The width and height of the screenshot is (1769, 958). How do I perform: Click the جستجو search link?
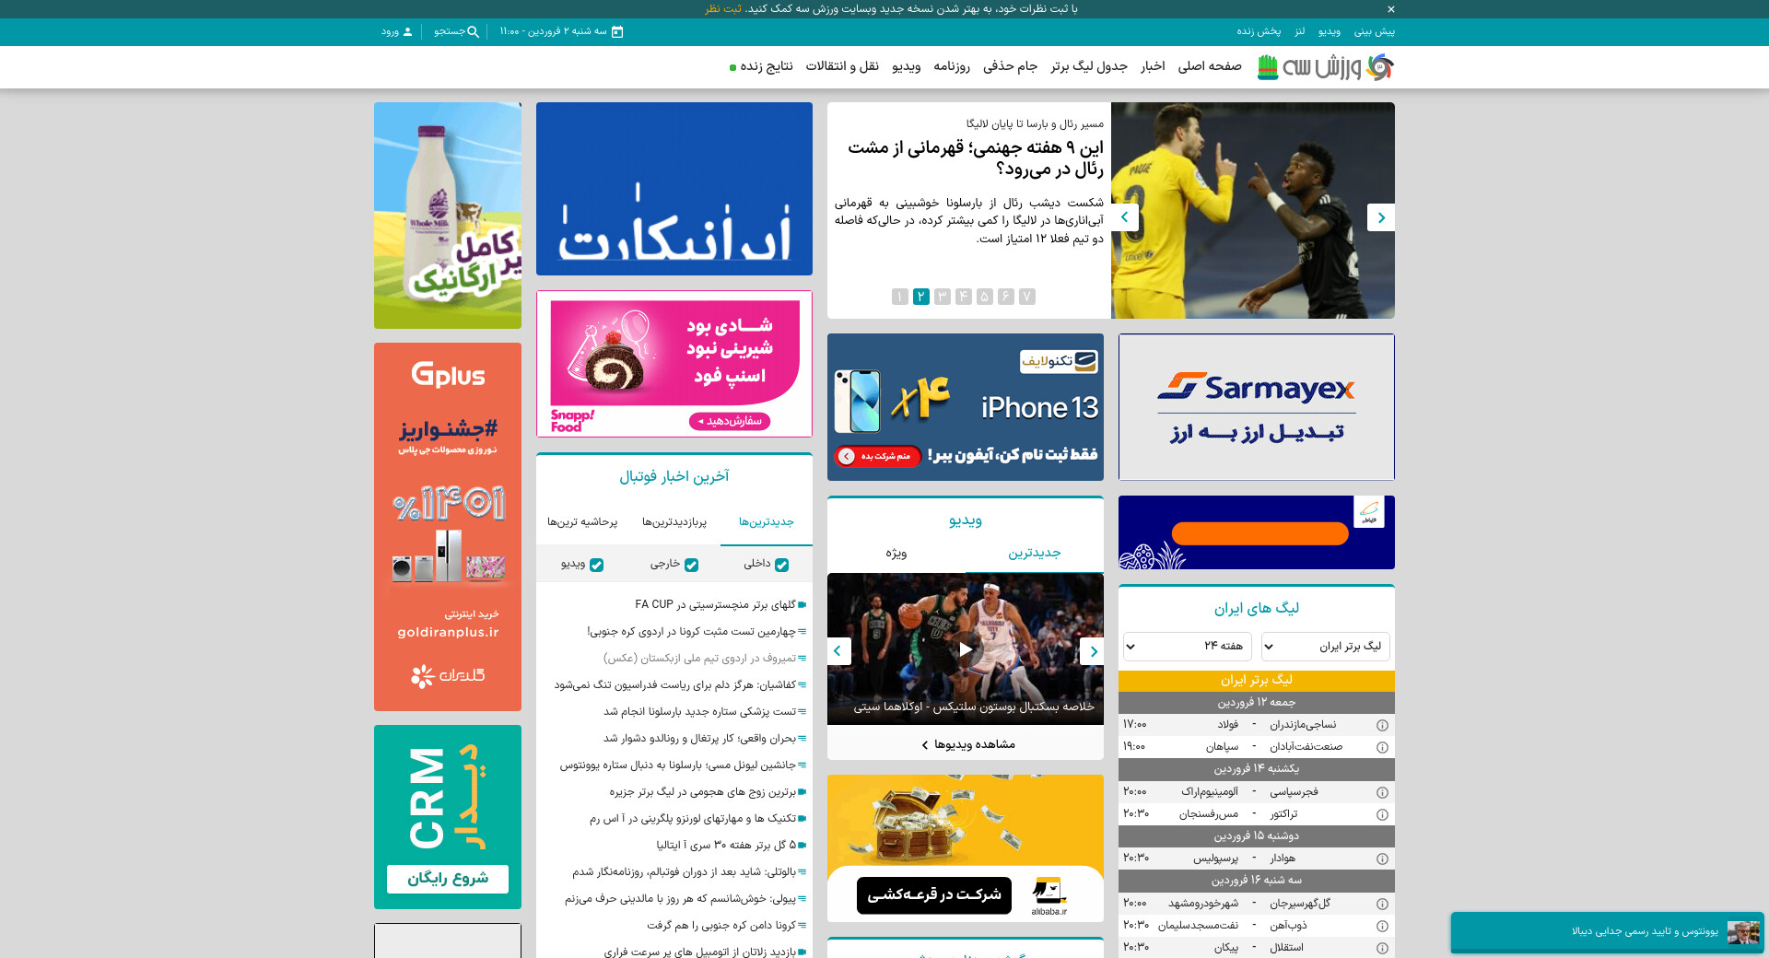pyautogui.click(x=450, y=31)
